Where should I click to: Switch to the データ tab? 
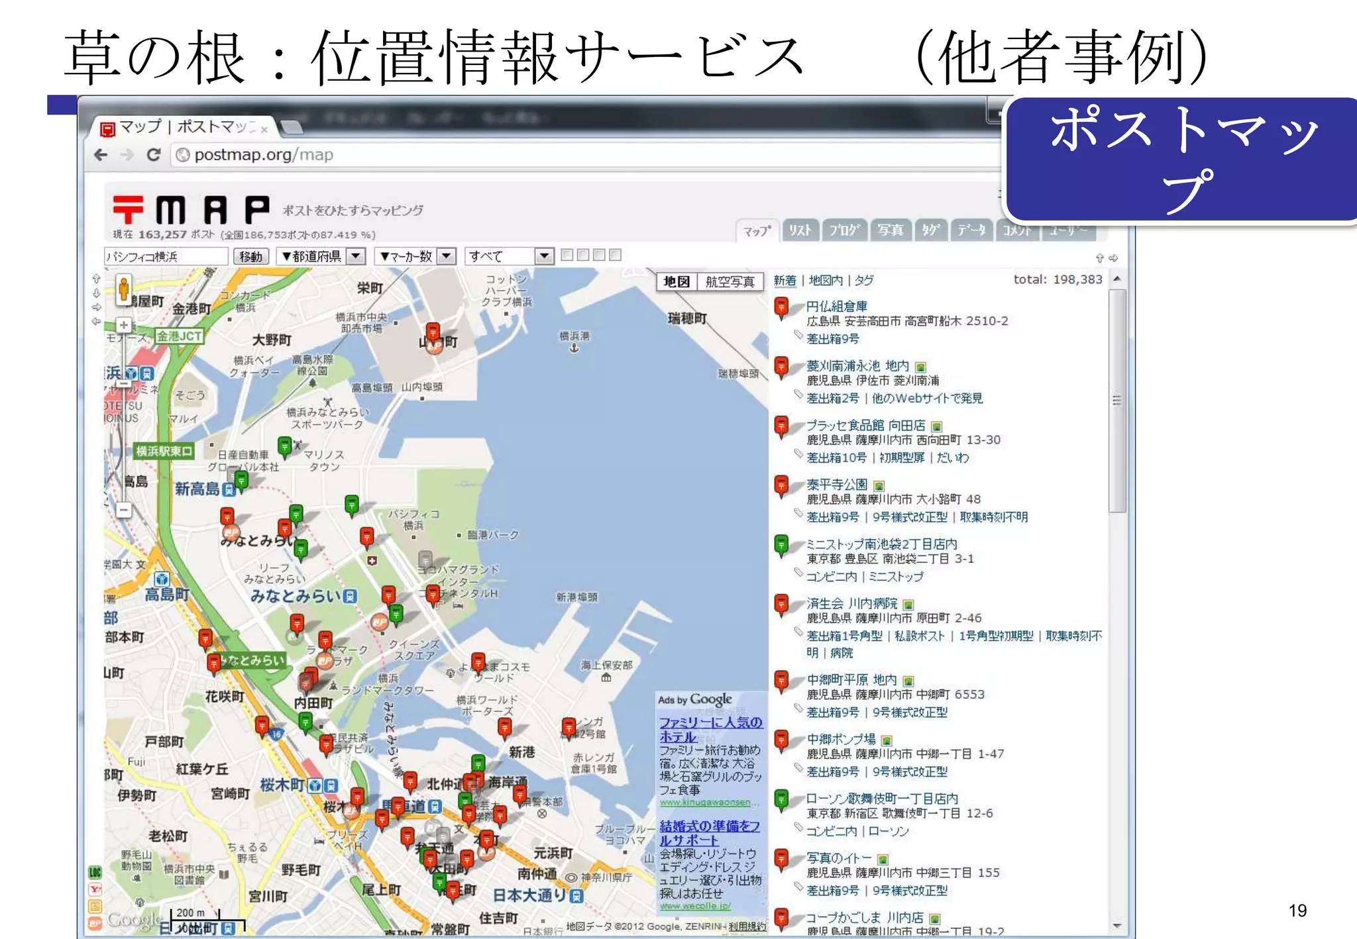[971, 230]
